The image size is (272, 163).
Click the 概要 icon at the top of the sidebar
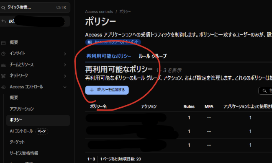coord(3,43)
